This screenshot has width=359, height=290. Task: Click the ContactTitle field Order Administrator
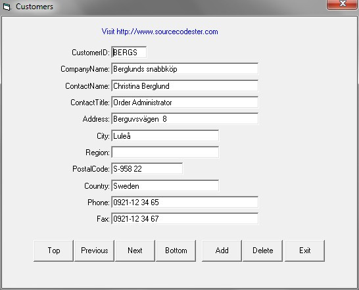point(185,103)
